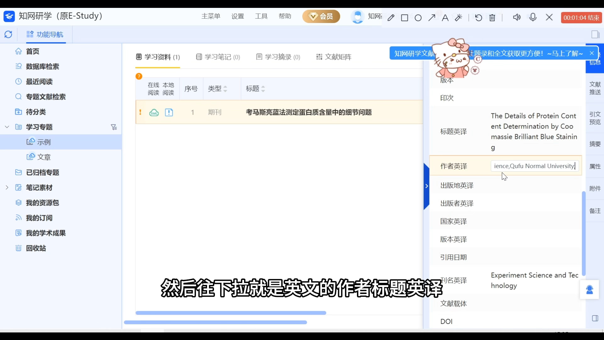This screenshot has height=340, width=604.
Task: Collapse the 学习专题 tree node
Action: [7, 127]
